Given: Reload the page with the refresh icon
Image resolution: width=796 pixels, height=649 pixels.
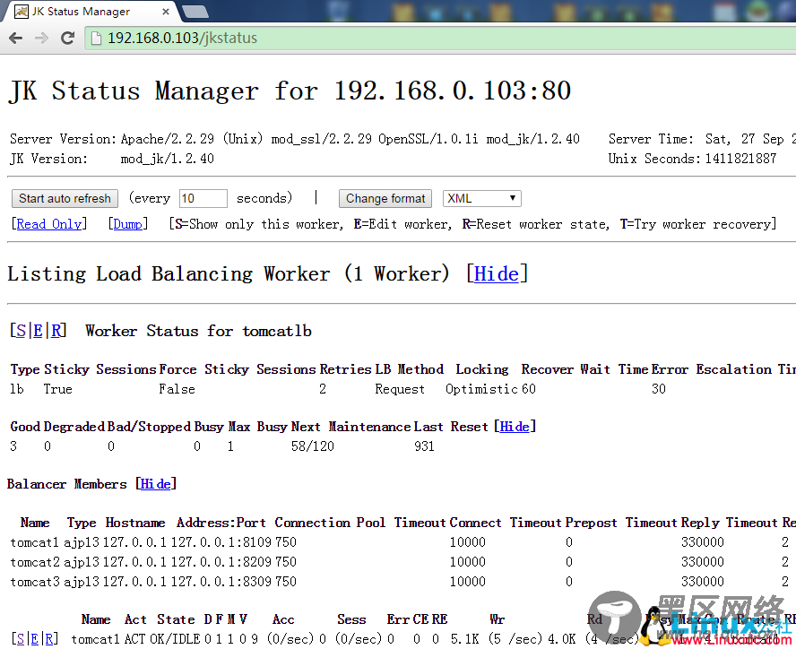Looking at the screenshot, I should [x=67, y=38].
